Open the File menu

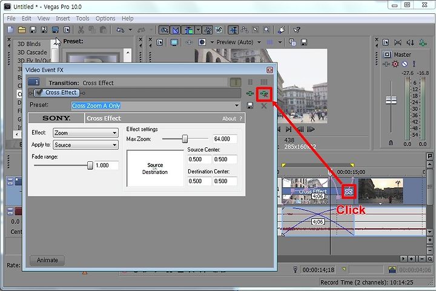[x=11, y=18]
